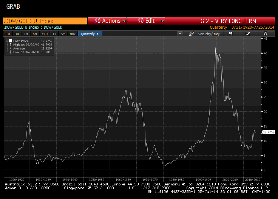The width and height of the screenshot is (278, 199).
Task: Open the Security/Study chart icon
Action: (x=191, y=34)
